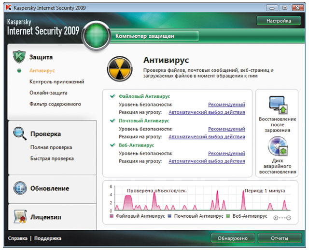
Task: Open Диск аварийного восстановления disc icon
Action: (x=278, y=146)
